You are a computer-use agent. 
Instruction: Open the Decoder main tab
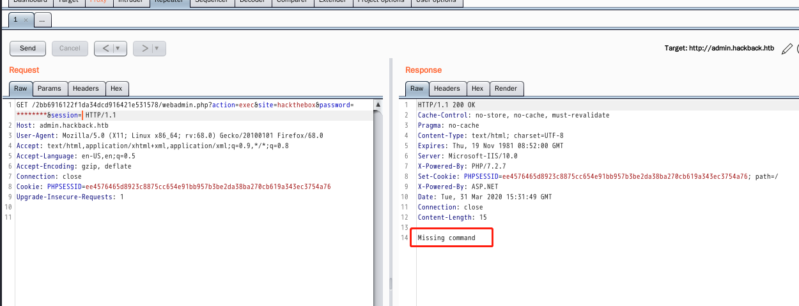(x=252, y=3)
